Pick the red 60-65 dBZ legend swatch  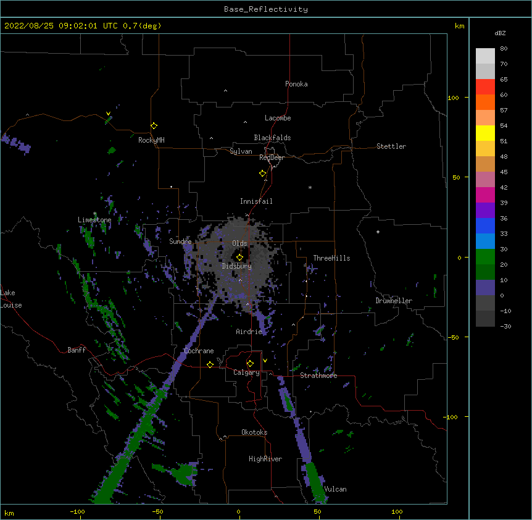[485, 86]
